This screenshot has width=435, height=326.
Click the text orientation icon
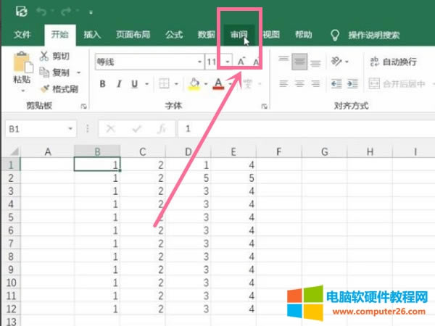click(336, 62)
